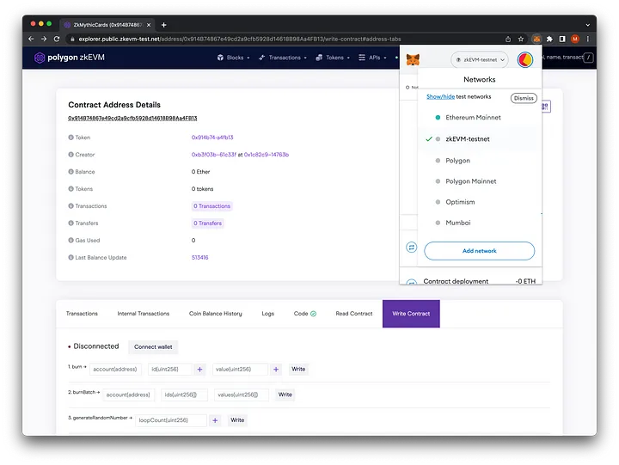Click the verified check icon on Code tab
Screen dimensions: 619x465
click(314, 314)
